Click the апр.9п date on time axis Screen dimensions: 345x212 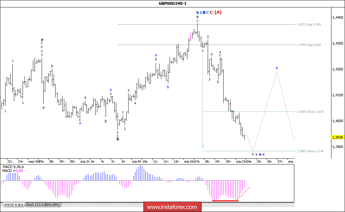137,161
